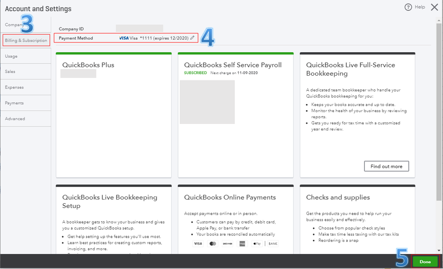Click 'Accept payments online or in person.' text

tap(221, 214)
